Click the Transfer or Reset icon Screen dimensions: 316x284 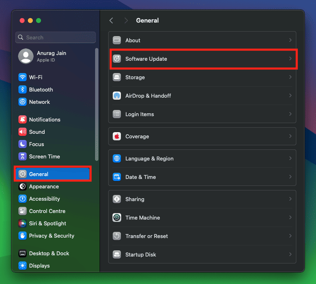[x=117, y=236]
